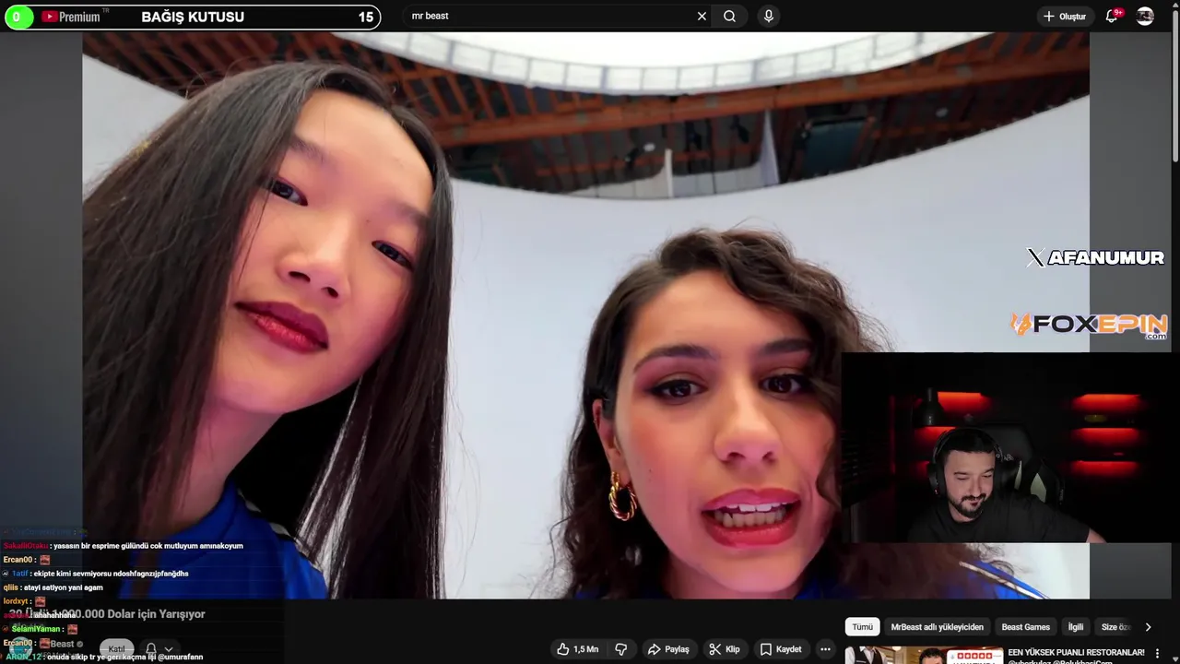This screenshot has height=664, width=1180.
Task: Click the Katıl join button
Action: tap(117, 648)
